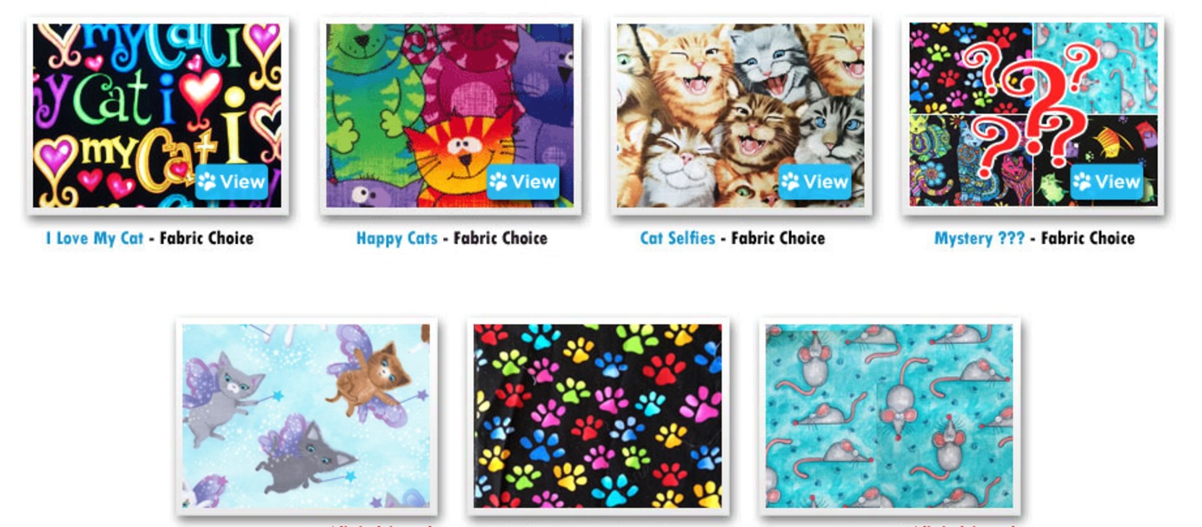Viewport: 1202px width, 527px height.
Task: Select the colorful cartoon Happy Cats thumbnail
Action: pos(450,115)
